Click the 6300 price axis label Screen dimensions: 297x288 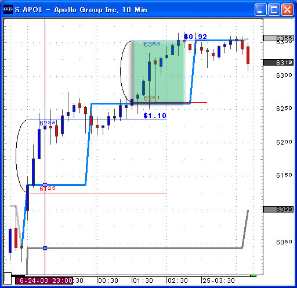click(284, 75)
